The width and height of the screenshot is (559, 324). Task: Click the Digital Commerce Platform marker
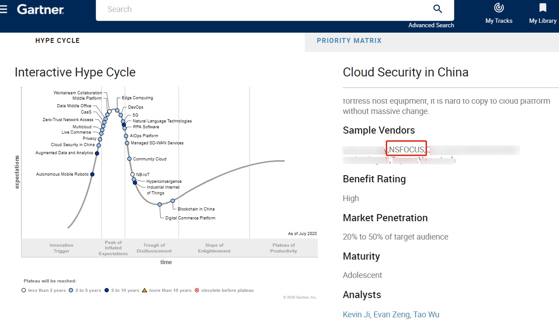click(x=160, y=204)
